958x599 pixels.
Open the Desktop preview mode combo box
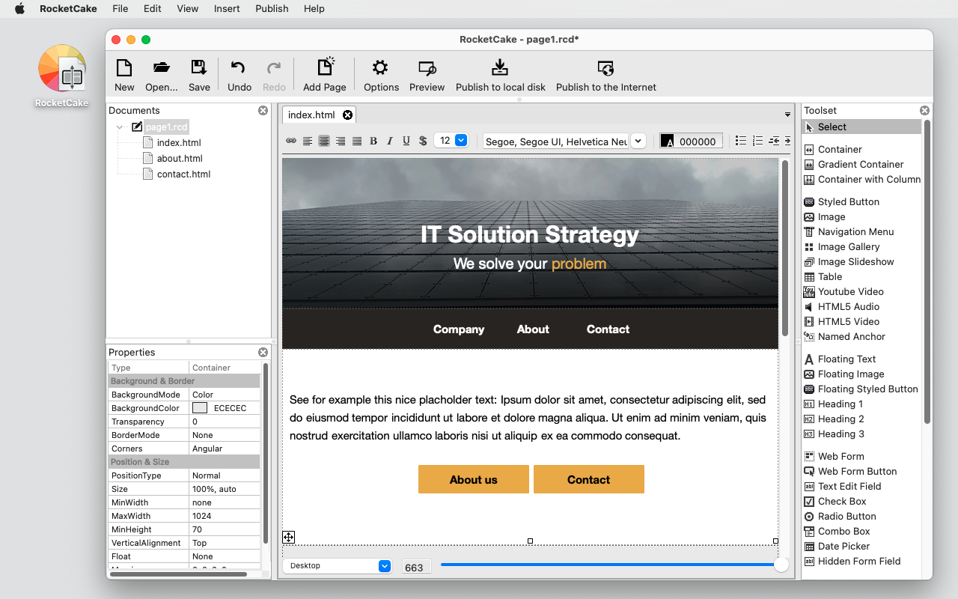[x=337, y=566]
